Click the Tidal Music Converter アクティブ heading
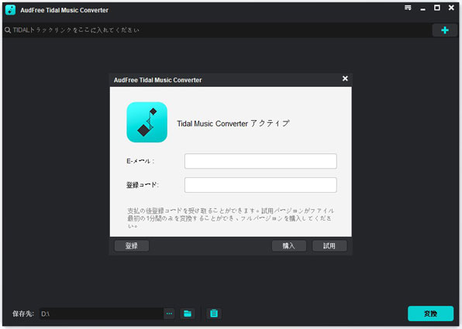The height and width of the screenshot is (329, 462). pyautogui.click(x=233, y=123)
